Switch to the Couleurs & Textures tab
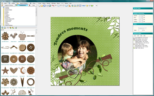 point(8,5)
